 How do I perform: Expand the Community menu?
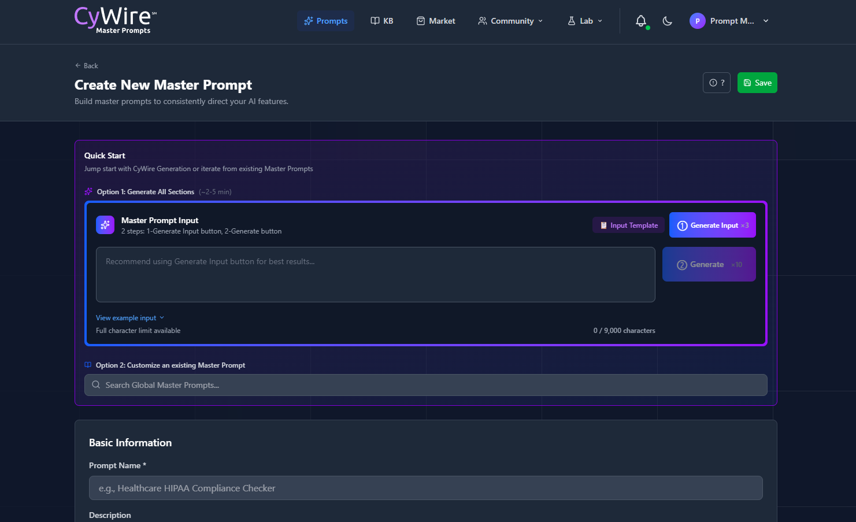[510, 21]
